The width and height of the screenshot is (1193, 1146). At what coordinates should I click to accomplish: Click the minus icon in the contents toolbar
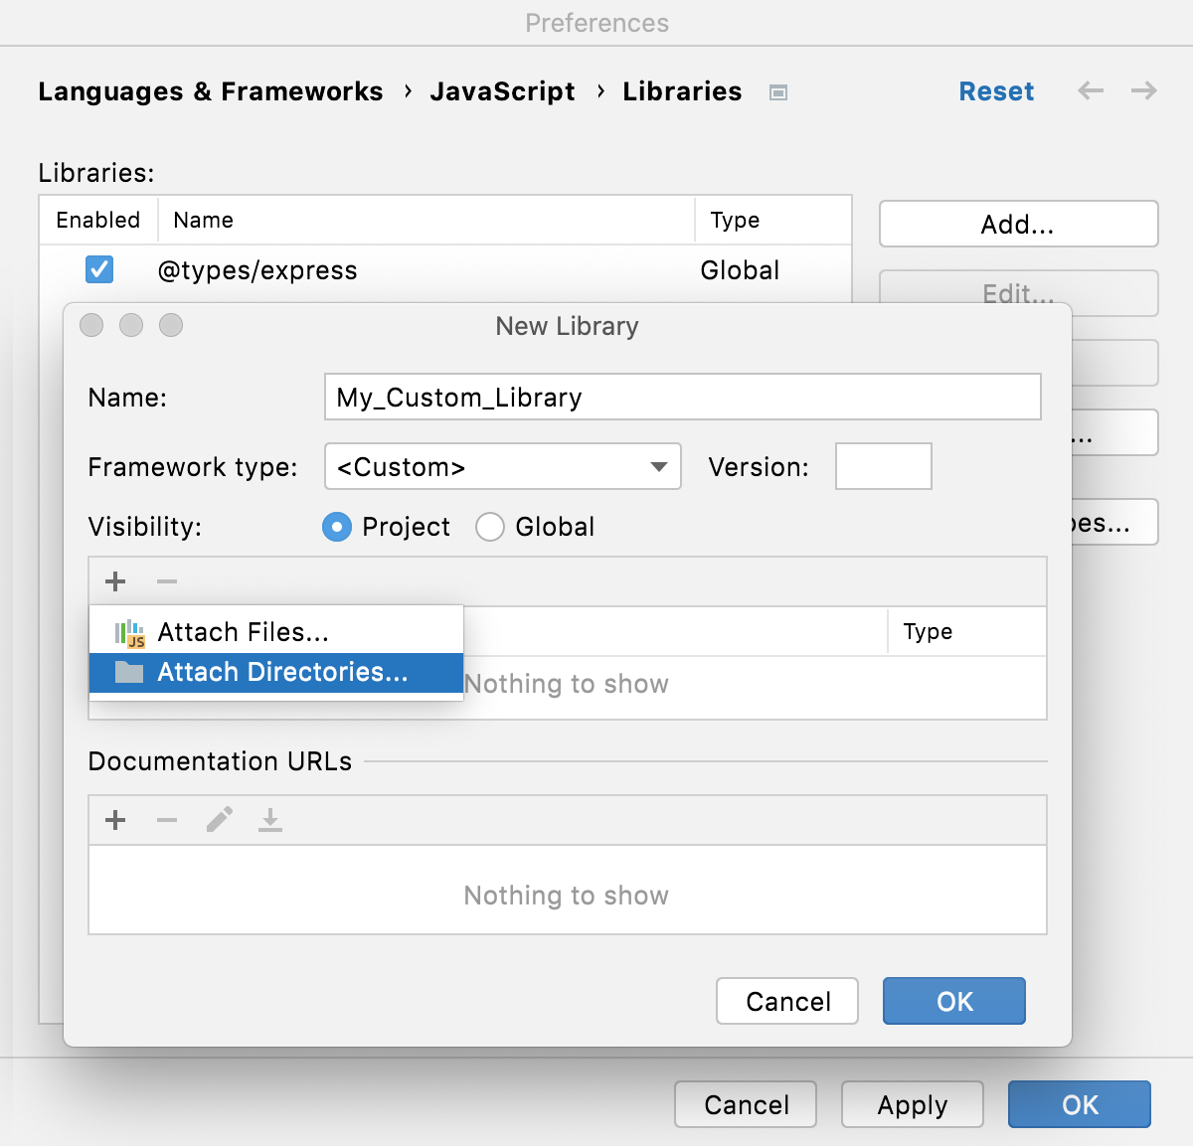(166, 581)
